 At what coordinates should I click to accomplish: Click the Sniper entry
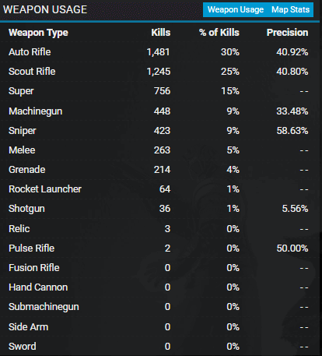click(x=23, y=131)
